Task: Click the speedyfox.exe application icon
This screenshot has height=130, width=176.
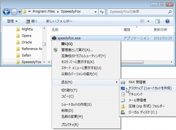Action: 54,38
